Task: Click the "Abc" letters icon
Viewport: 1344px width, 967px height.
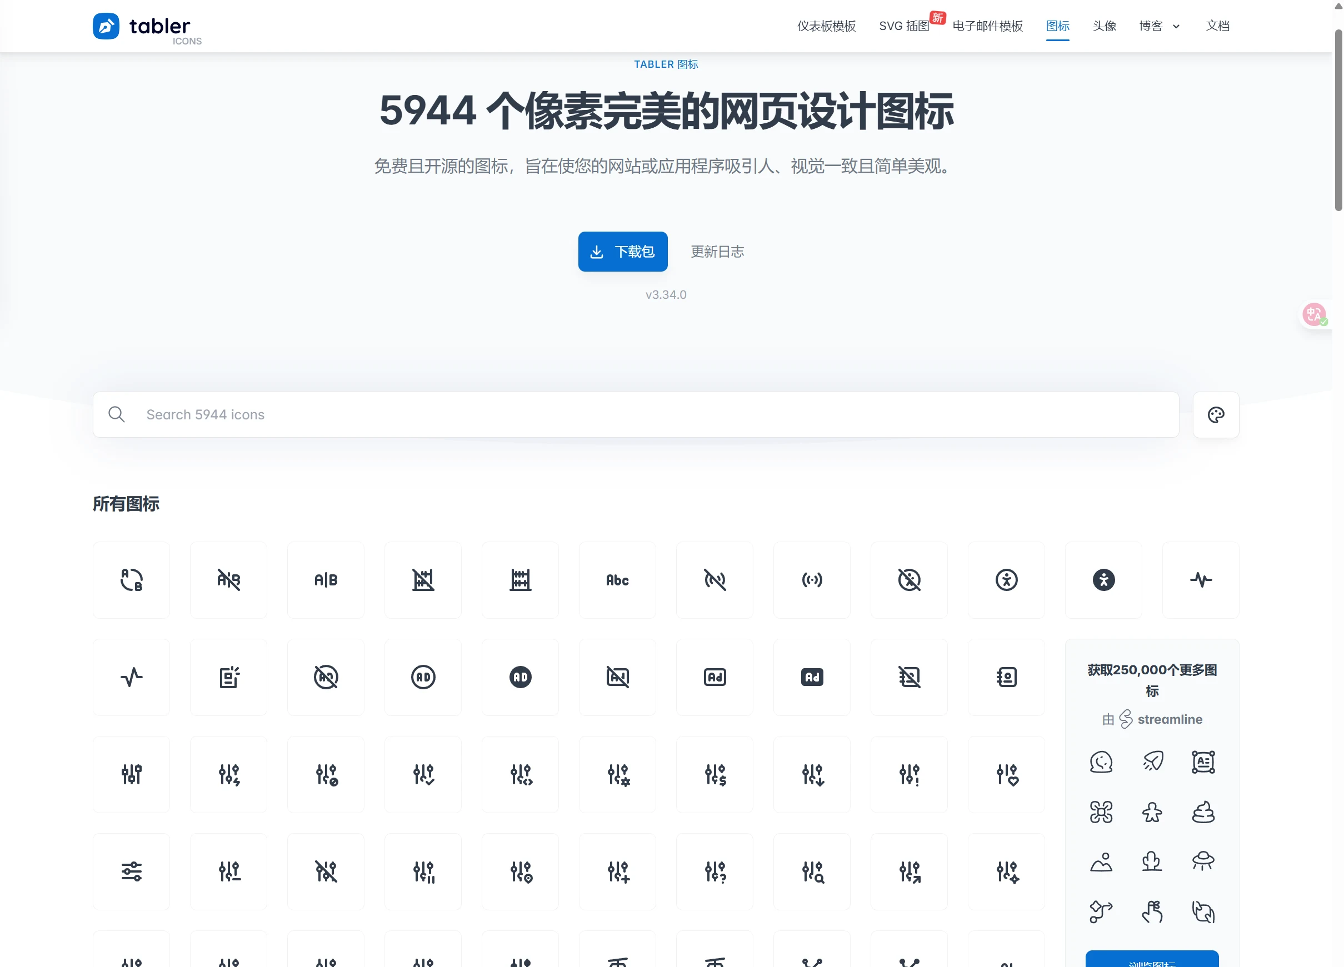Action: [x=617, y=580]
